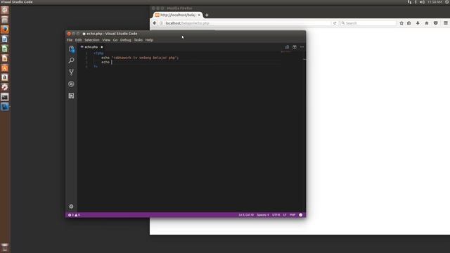Open the system power menu gear

coord(447,2)
